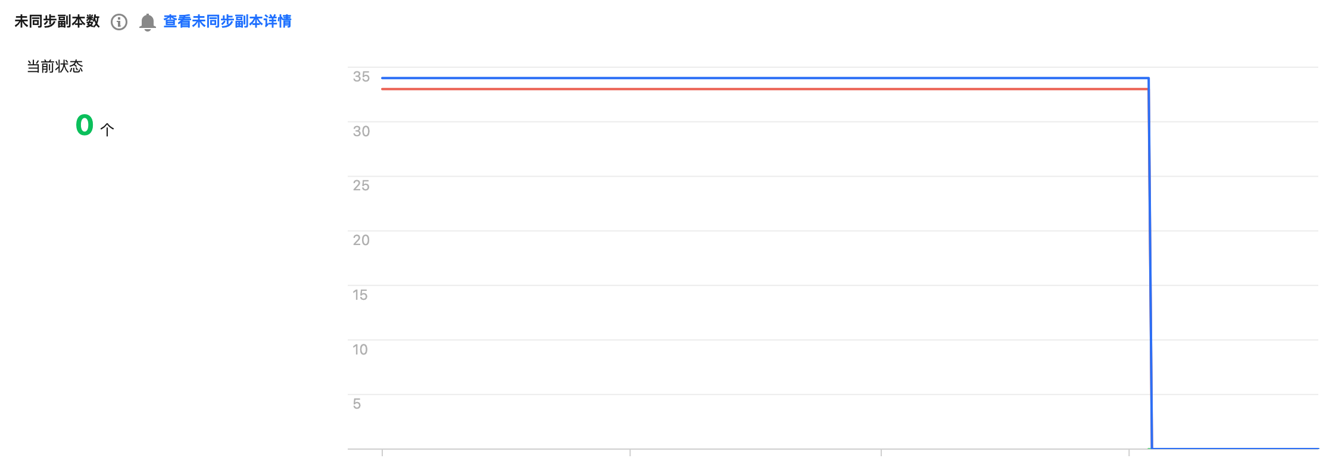Click the 个 unit next to the 0
This screenshot has height=458, width=1329.
pyautogui.click(x=107, y=129)
